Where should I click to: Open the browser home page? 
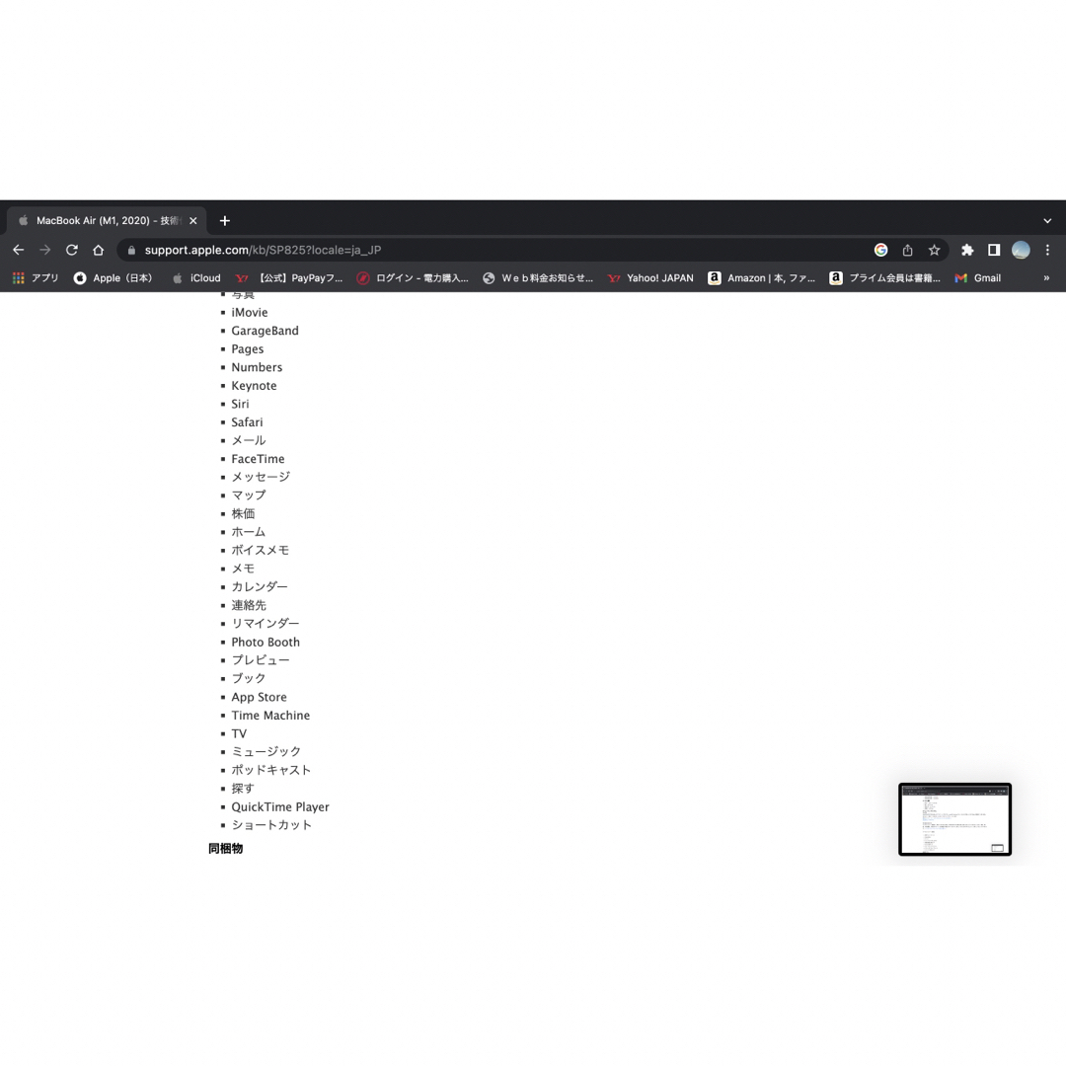[99, 250]
